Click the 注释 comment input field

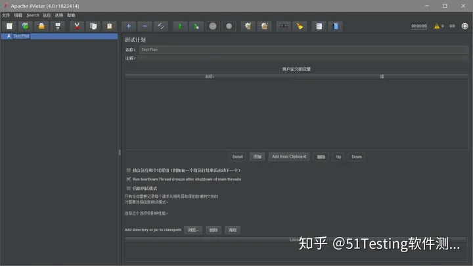303,58
